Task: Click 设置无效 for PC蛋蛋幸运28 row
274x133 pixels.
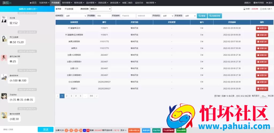Action: pyautogui.click(x=262, y=28)
